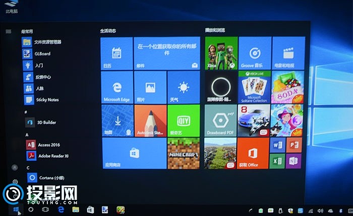Launch the Candy Crush Soda tile

[x=287, y=87]
